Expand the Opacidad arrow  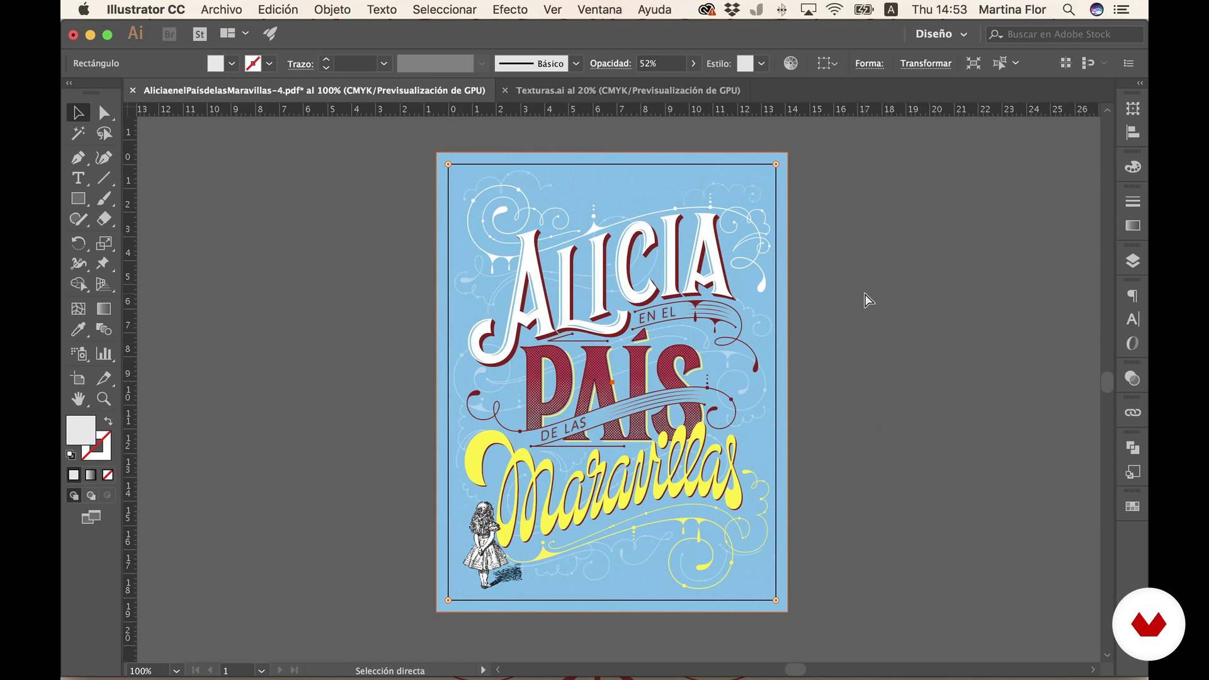click(x=693, y=64)
